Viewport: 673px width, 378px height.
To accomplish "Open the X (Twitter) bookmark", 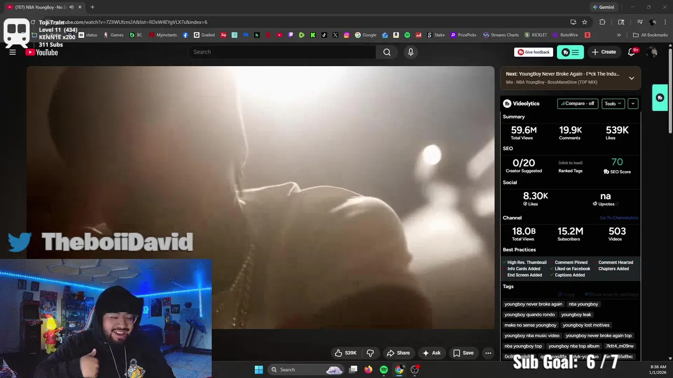I will coord(335,35).
